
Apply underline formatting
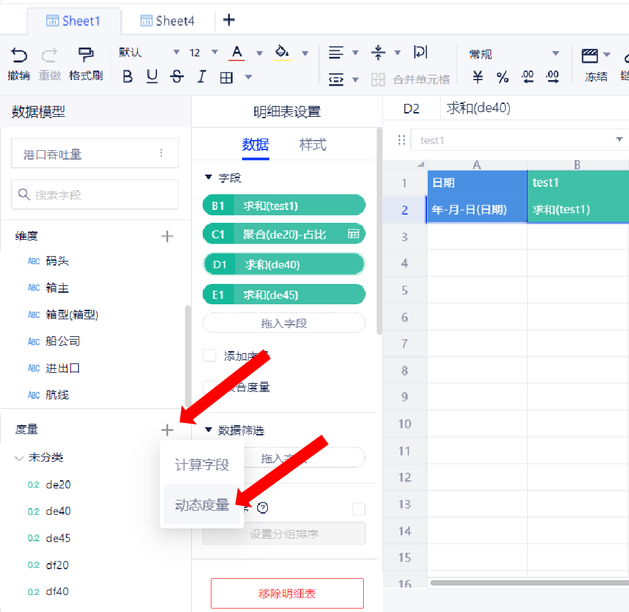pos(152,77)
